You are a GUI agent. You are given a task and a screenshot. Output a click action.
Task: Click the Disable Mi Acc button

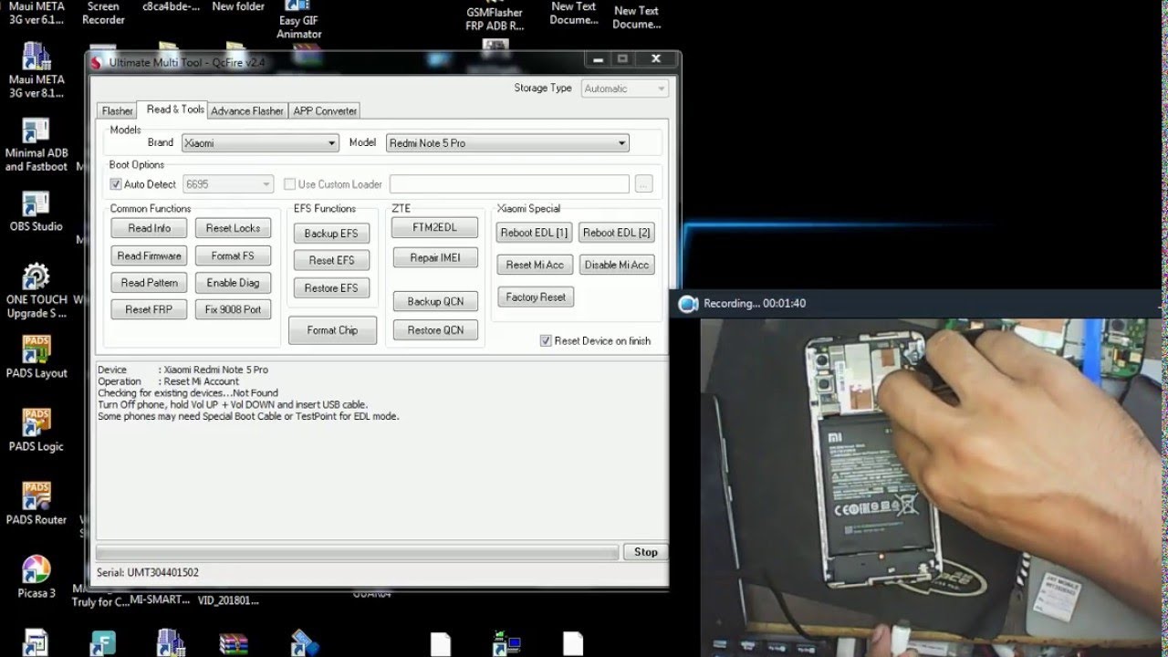[617, 265]
